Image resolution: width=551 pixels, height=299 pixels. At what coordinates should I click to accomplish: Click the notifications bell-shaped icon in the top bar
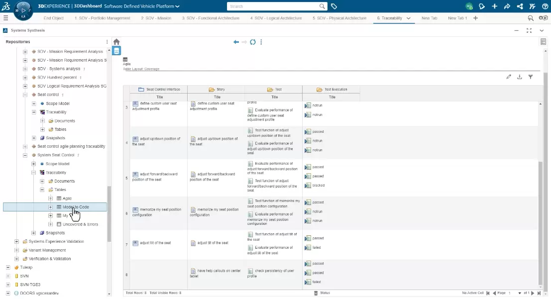[481, 6]
